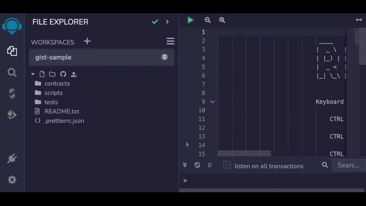Screen dimensions: 366x206
Task: Open Deploy and run transactions panel
Action: click(12, 115)
